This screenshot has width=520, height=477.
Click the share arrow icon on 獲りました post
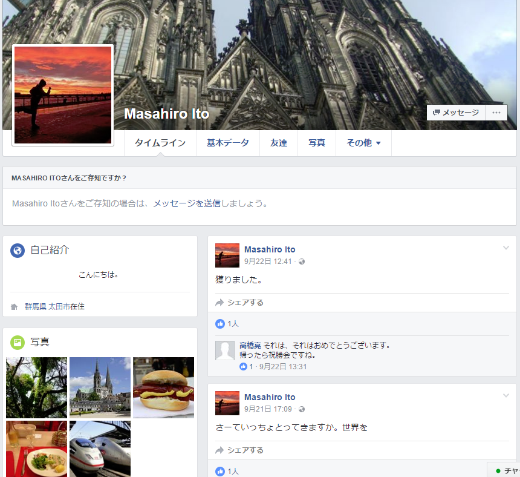[219, 303]
